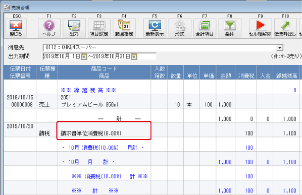Open help via the ヘルプ icon
Screen dimensions: 302x195
49,28
